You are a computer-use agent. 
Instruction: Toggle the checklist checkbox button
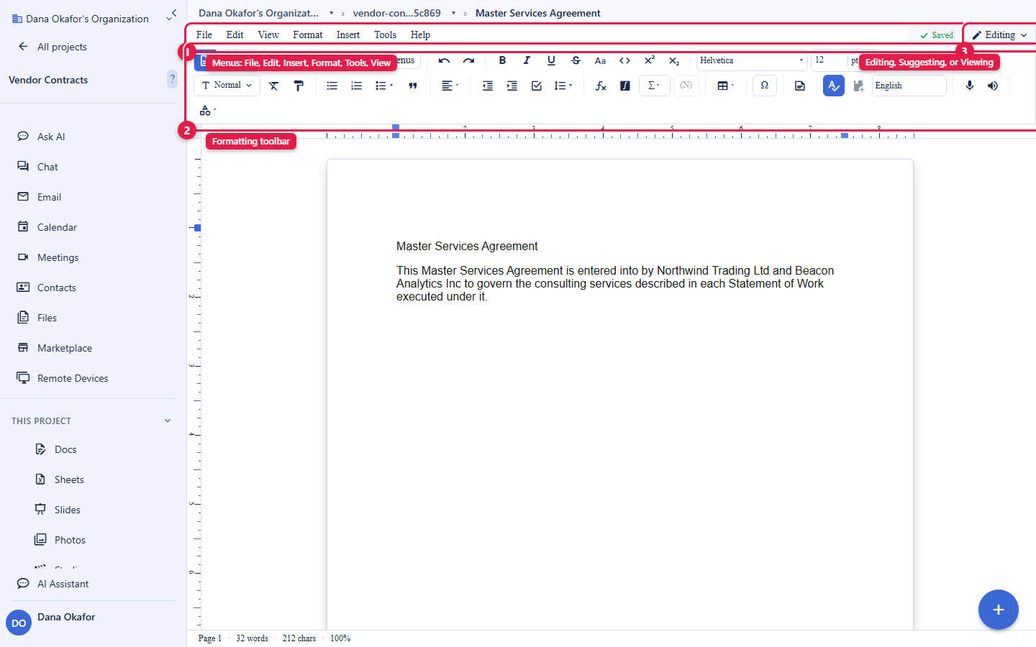coord(536,86)
